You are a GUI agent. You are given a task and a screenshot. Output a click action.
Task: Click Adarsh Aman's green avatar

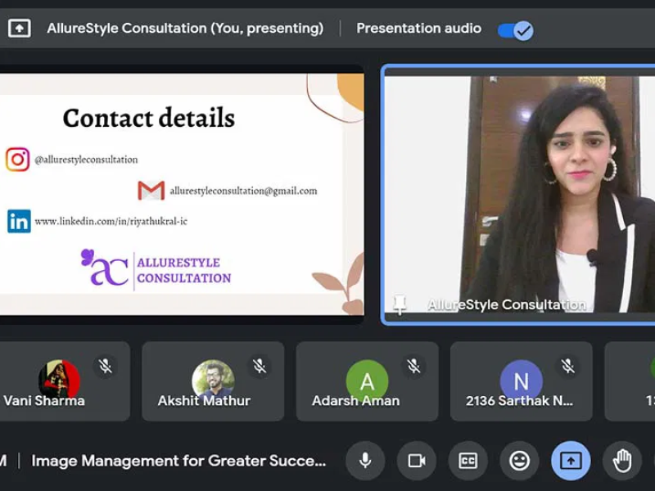click(x=367, y=381)
